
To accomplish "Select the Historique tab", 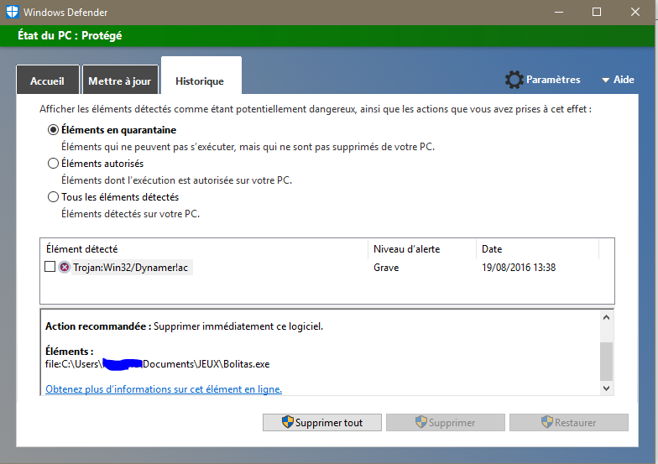I will click(x=201, y=76).
